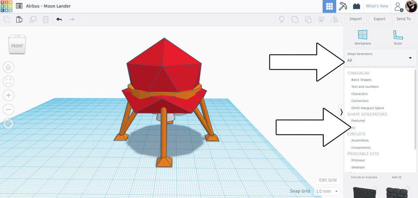Open the user profile avatar
The image size is (418, 198).
pos(411,6)
